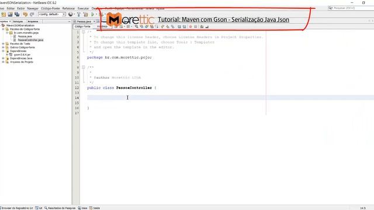This screenshot has width=374, height=210.
Task: Click the Open Project toolbar icon
Action: pyautogui.click(x=11, y=15)
